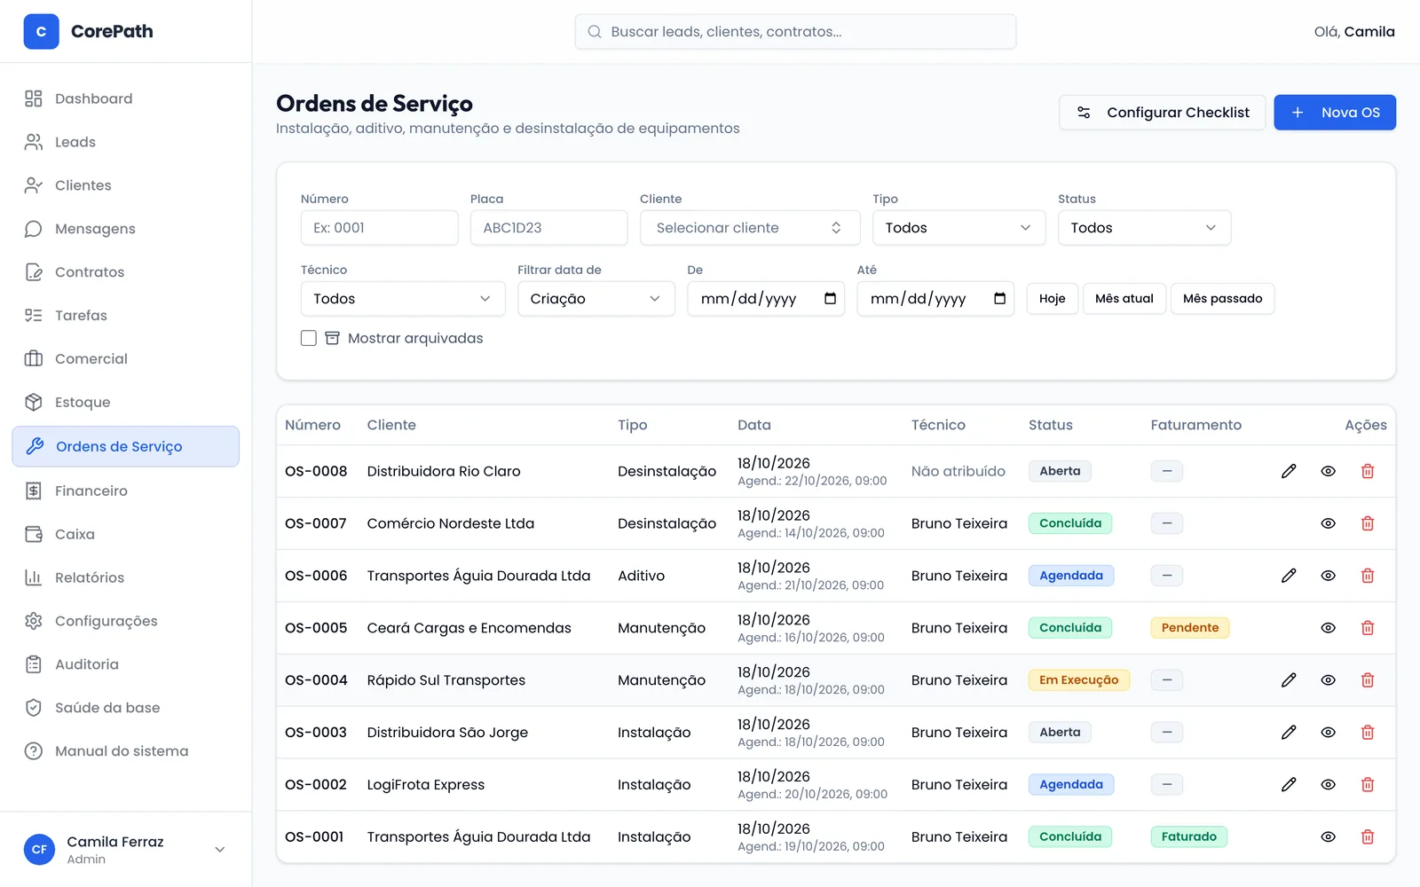Image resolution: width=1420 pixels, height=887 pixels.
Task: View order OS-0008 via eye icon
Action: (1328, 471)
